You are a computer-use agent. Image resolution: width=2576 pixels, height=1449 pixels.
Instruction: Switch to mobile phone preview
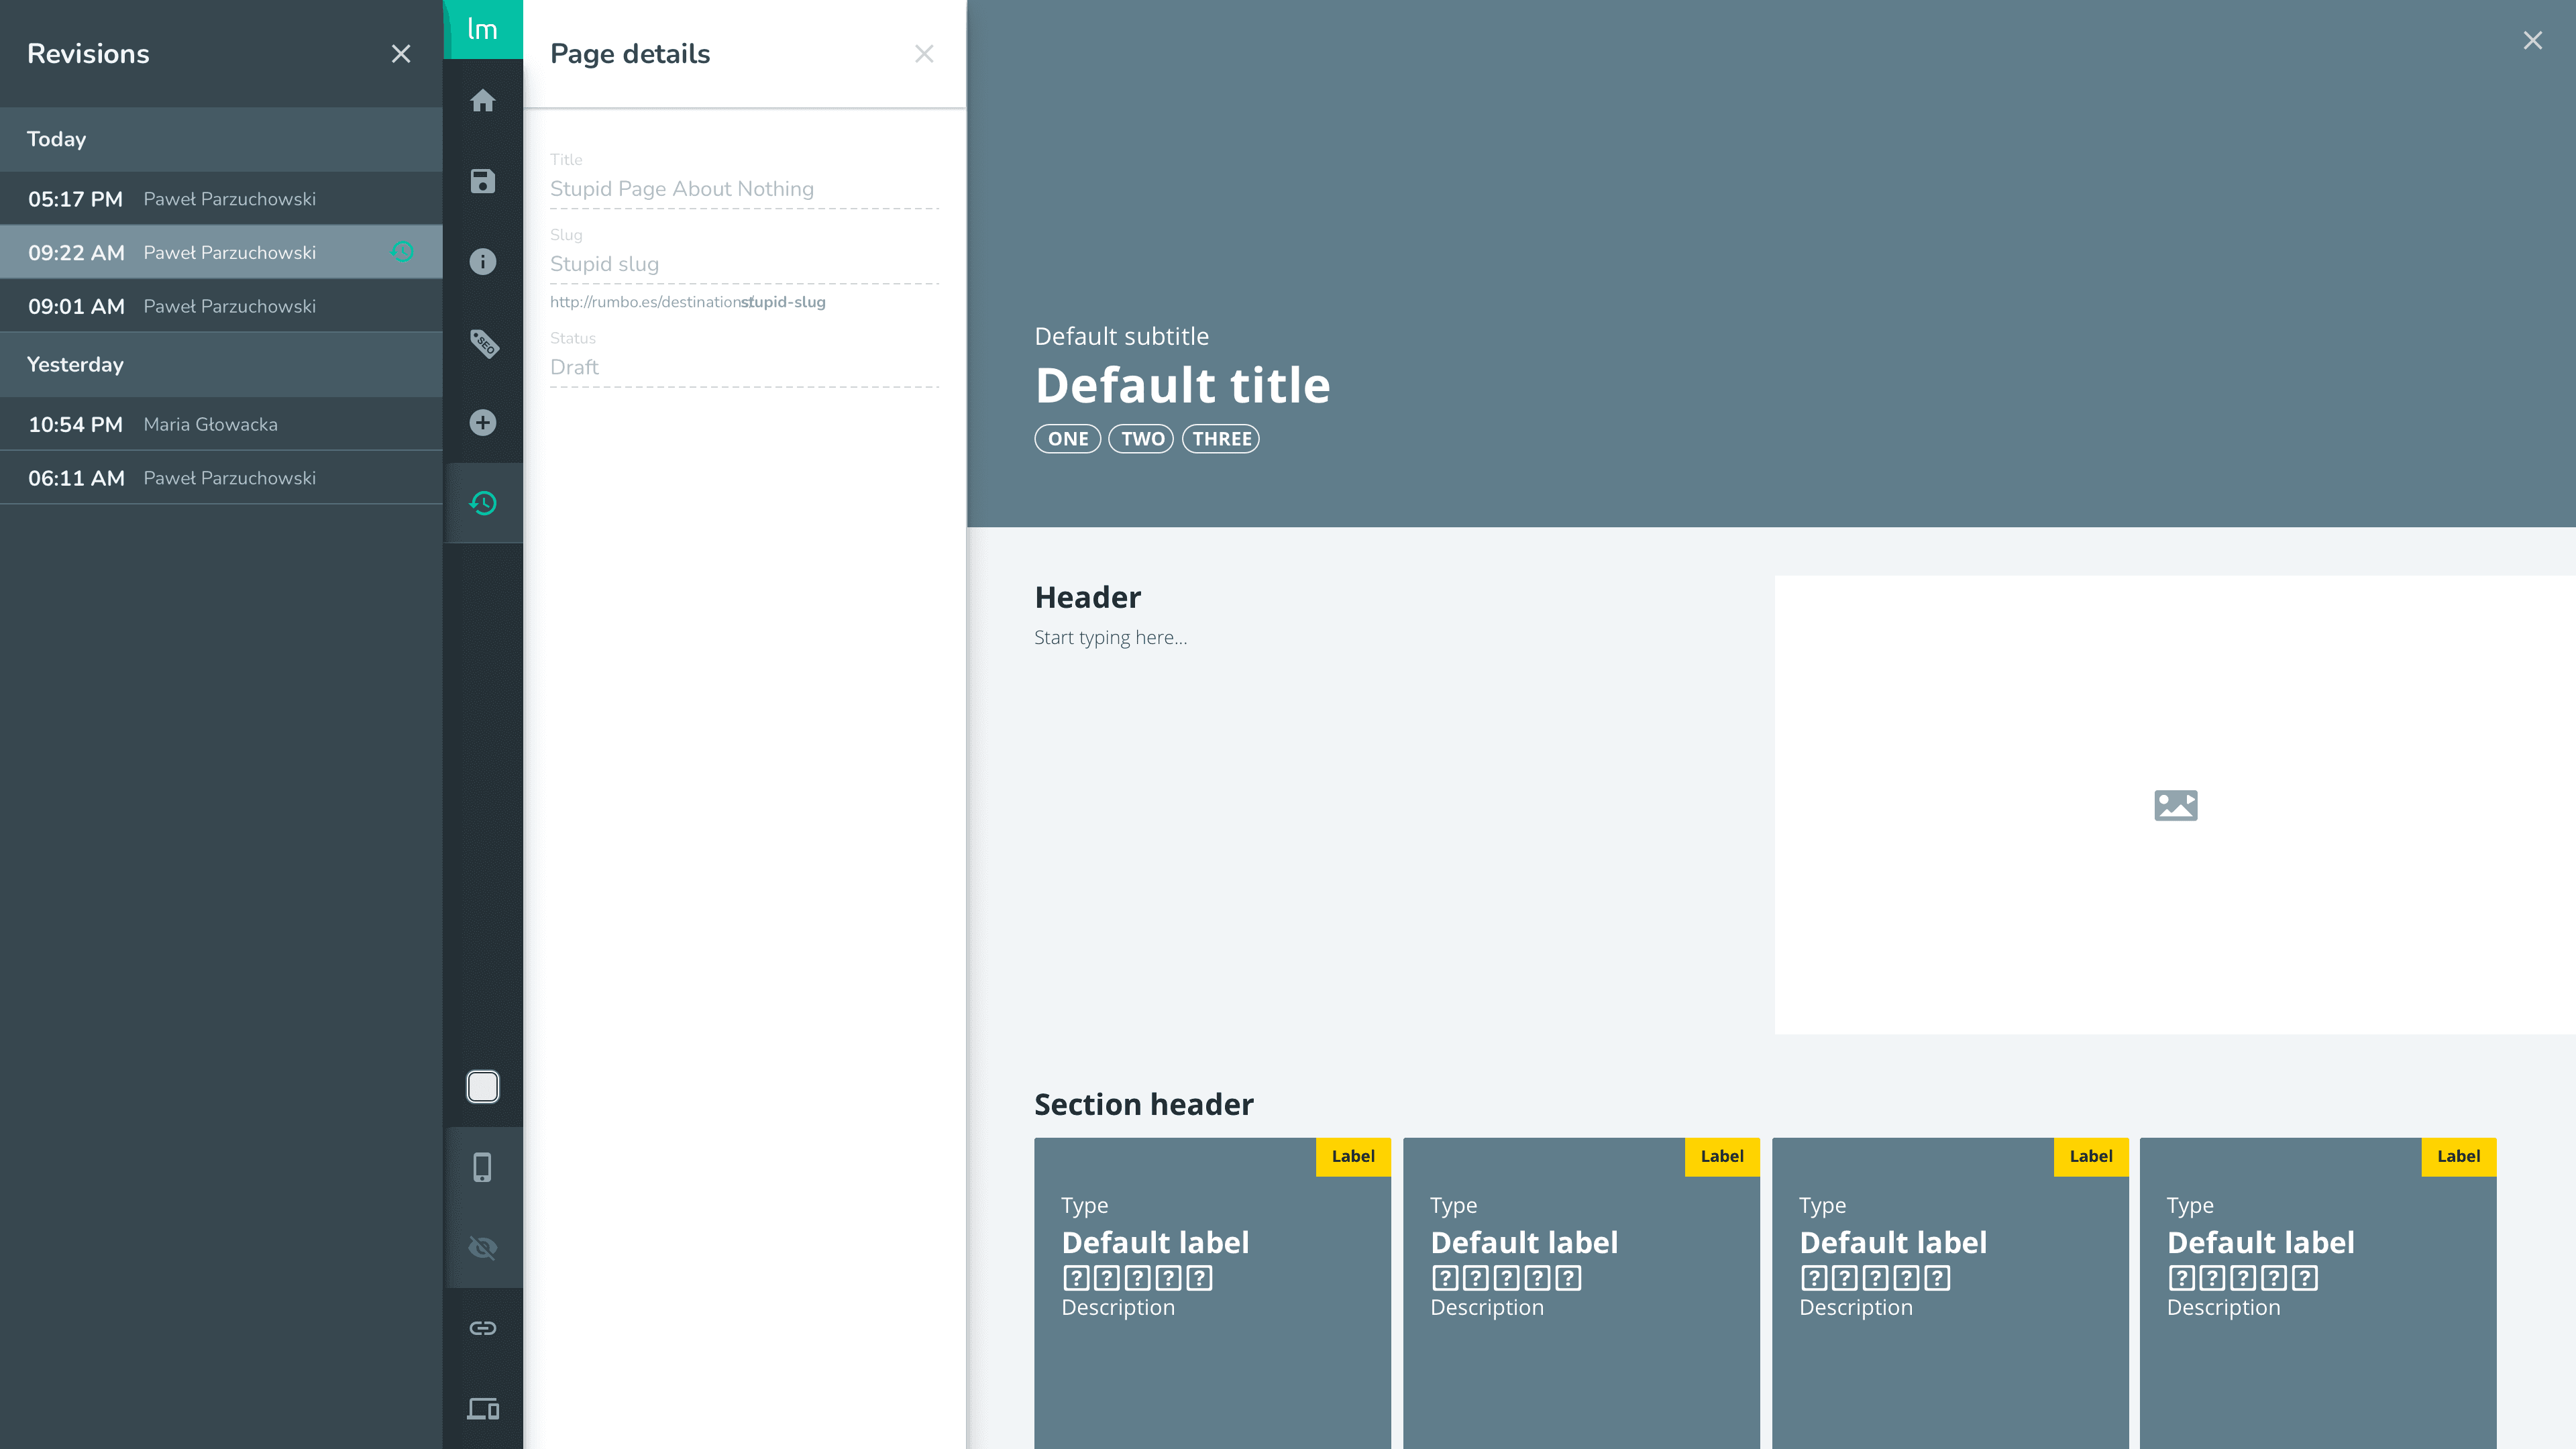click(482, 1167)
